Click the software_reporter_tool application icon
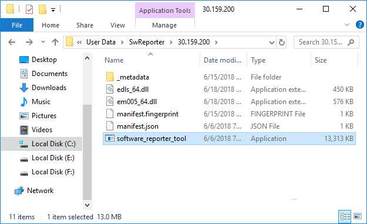This screenshot has width=367, height=224. pyautogui.click(x=110, y=138)
